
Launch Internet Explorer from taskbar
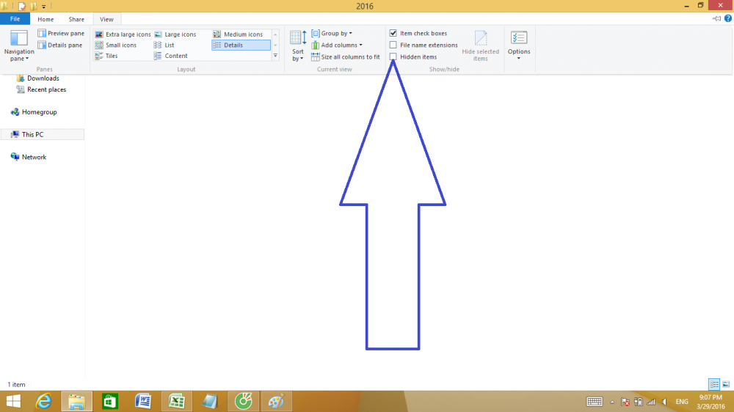(x=43, y=401)
